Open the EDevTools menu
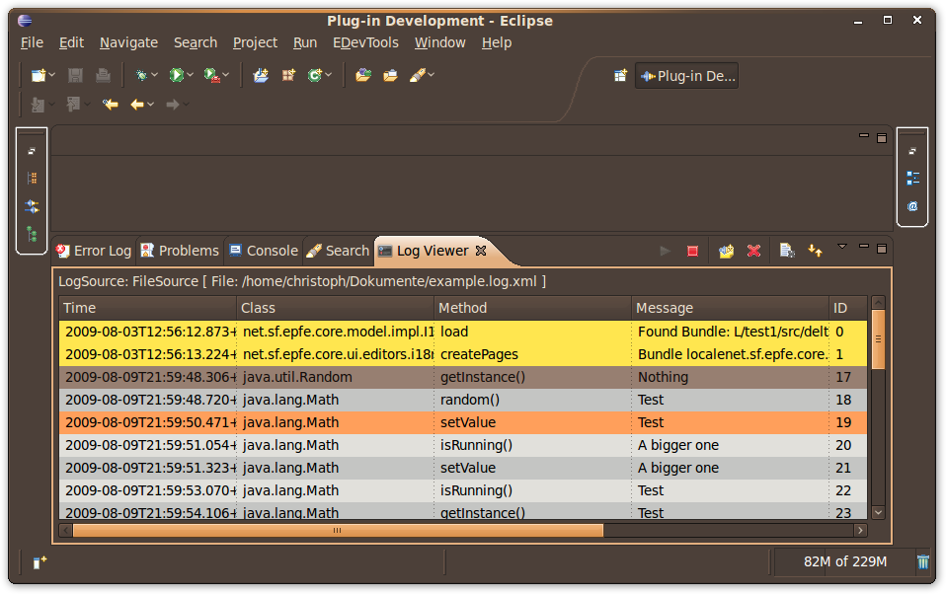 pos(365,42)
